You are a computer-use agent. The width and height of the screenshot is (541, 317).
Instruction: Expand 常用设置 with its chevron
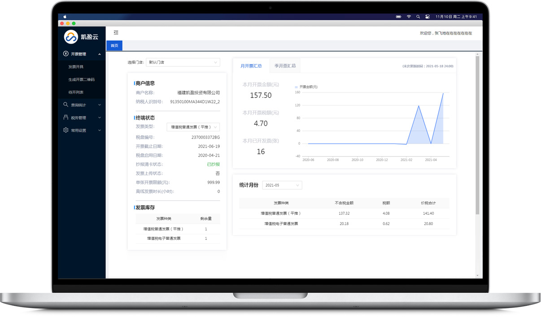coord(100,130)
